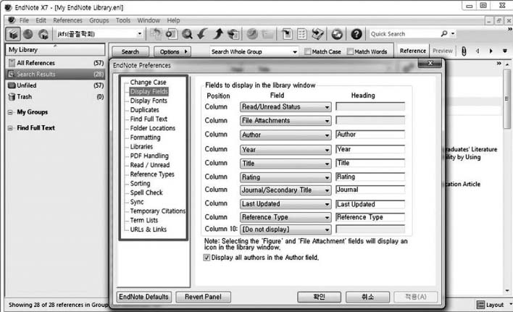Image resolution: width=513 pixels, height=312 pixels.
Task: Open the Edit menu
Action: (x=41, y=20)
